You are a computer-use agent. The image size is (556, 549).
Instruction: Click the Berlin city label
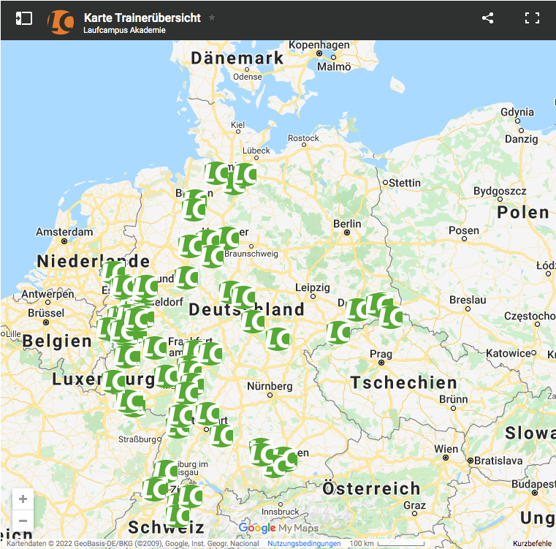pos(347,224)
